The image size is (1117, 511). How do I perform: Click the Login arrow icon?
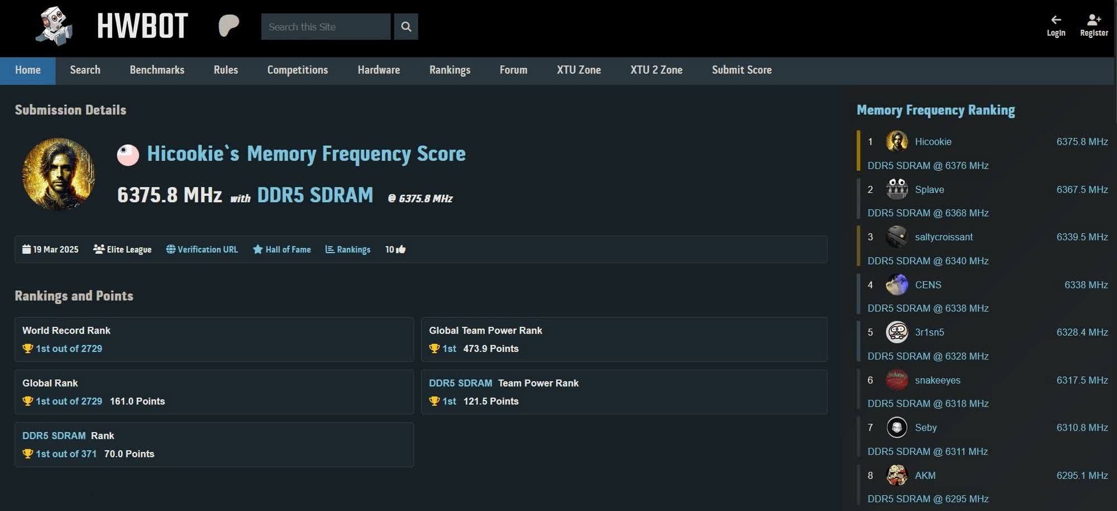click(x=1056, y=20)
